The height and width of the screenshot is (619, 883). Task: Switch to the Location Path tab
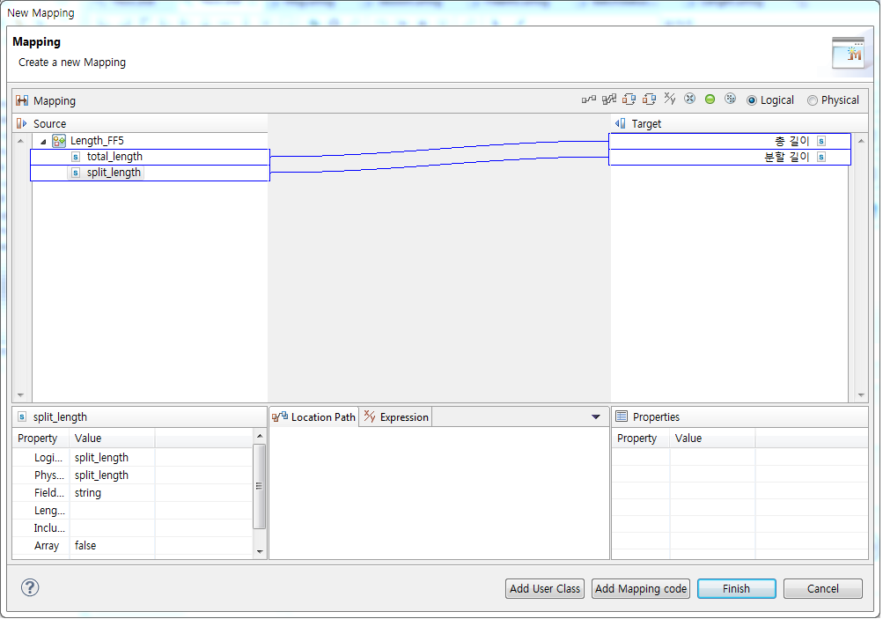[x=313, y=416]
